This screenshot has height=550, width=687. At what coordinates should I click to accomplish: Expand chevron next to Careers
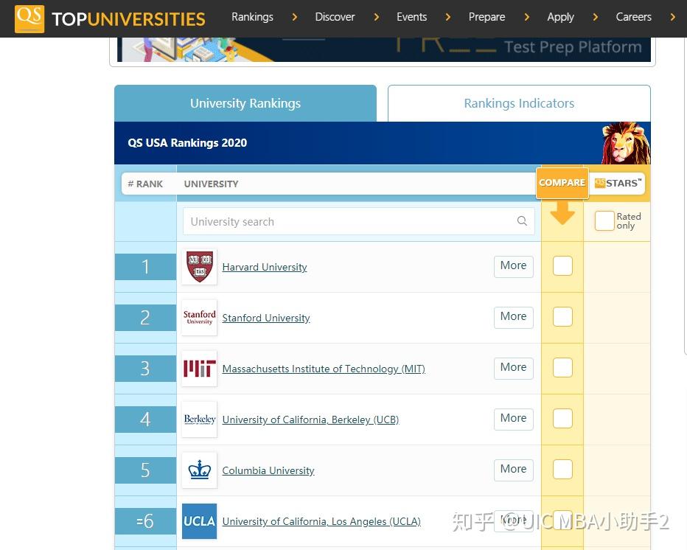click(x=673, y=17)
